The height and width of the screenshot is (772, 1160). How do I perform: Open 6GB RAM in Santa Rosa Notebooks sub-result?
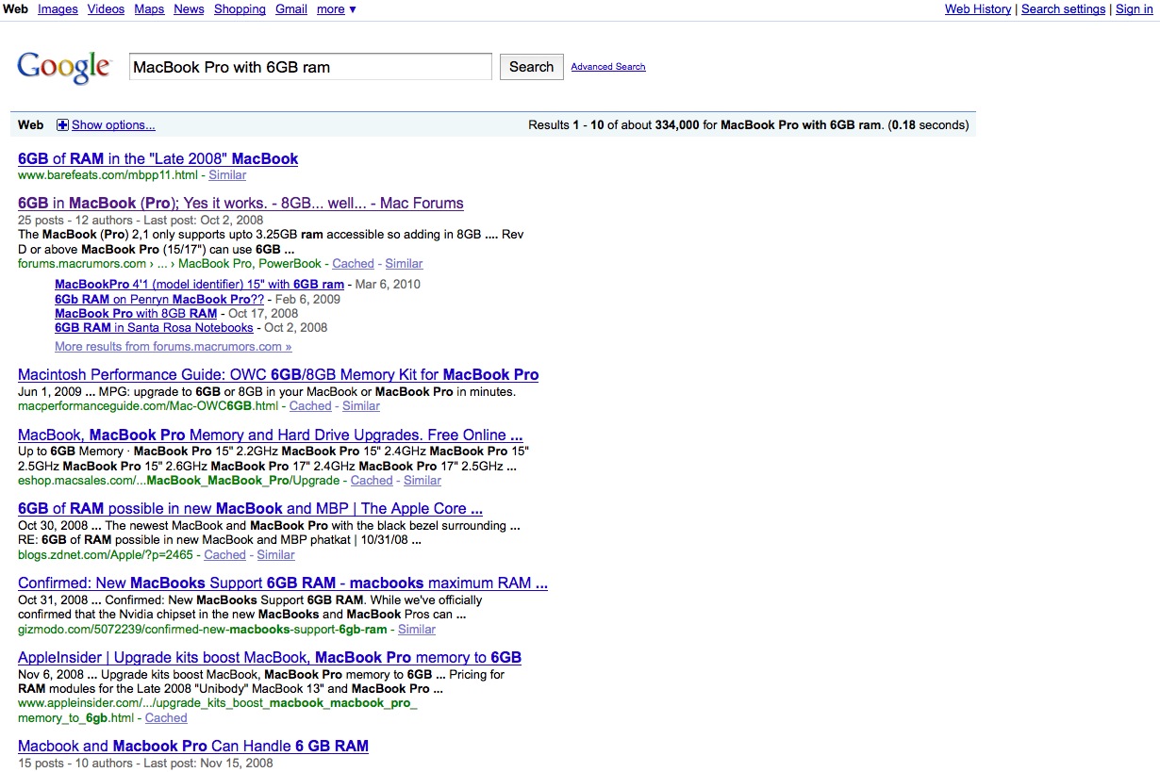click(x=154, y=328)
